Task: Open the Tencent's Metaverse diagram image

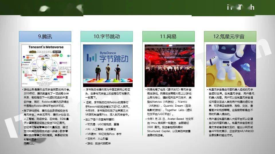Action: click(46, 66)
